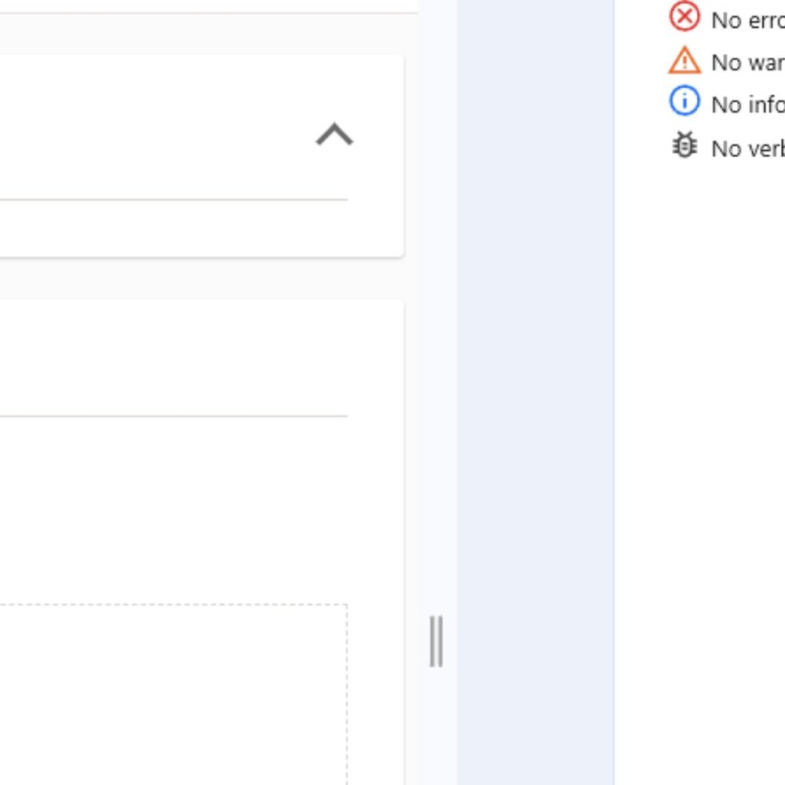785x785 pixels.
Task: Collapse the top card with the chevron
Action: (334, 136)
